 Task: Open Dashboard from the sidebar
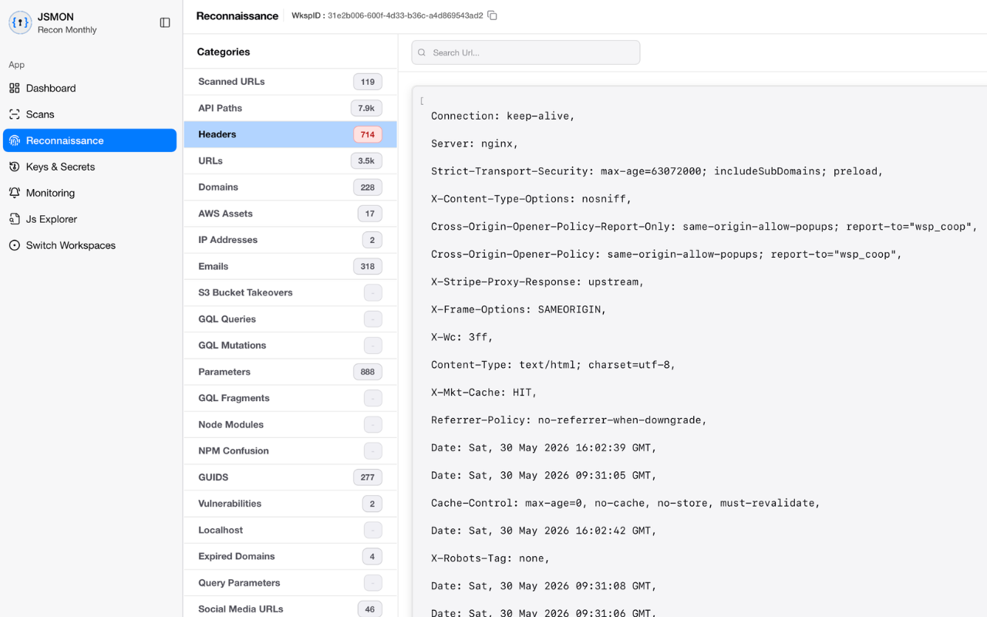click(x=89, y=88)
